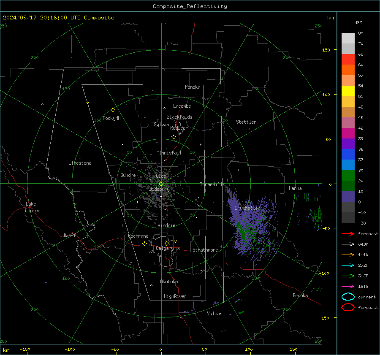The width and height of the screenshot is (380, 355).
Task: Select the purple swatch between 39 and 36 dBZ
Action: pyautogui.click(x=348, y=144)
